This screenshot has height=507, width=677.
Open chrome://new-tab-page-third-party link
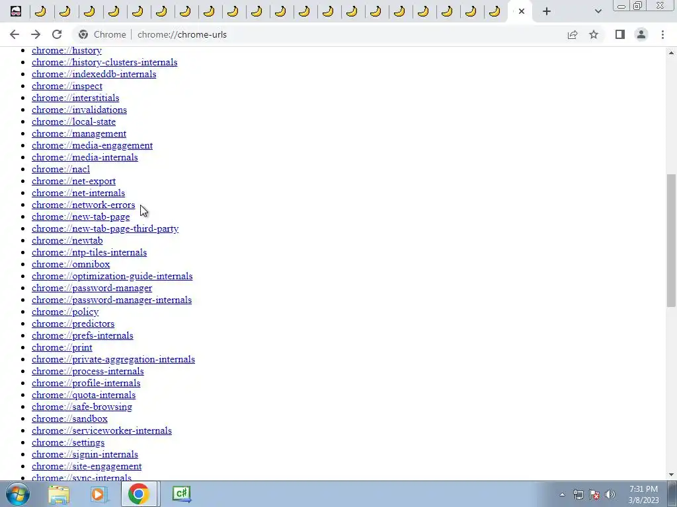[105, 228]
